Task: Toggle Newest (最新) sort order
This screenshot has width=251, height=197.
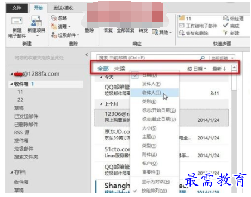Action: pos(219,69)
